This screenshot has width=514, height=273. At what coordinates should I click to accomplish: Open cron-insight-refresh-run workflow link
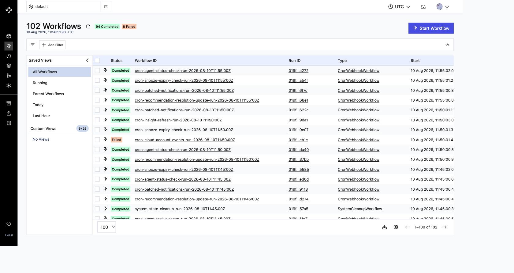click(x=178, y=120)
